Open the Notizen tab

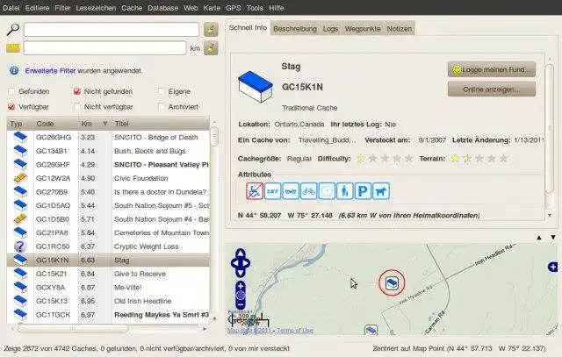(400, 29)
